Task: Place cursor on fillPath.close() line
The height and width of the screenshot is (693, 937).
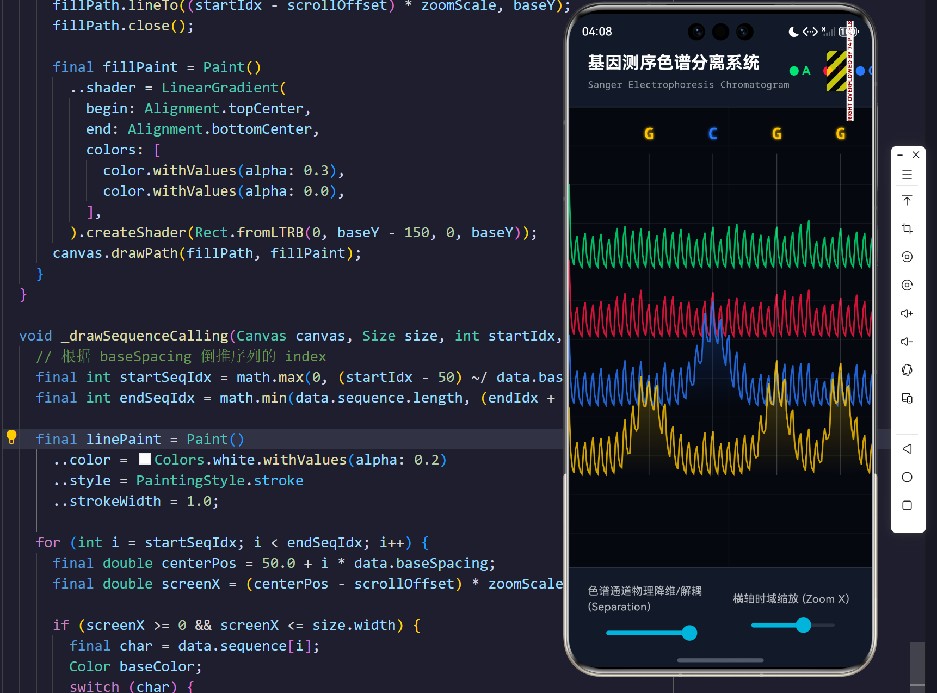Action: 123,26
